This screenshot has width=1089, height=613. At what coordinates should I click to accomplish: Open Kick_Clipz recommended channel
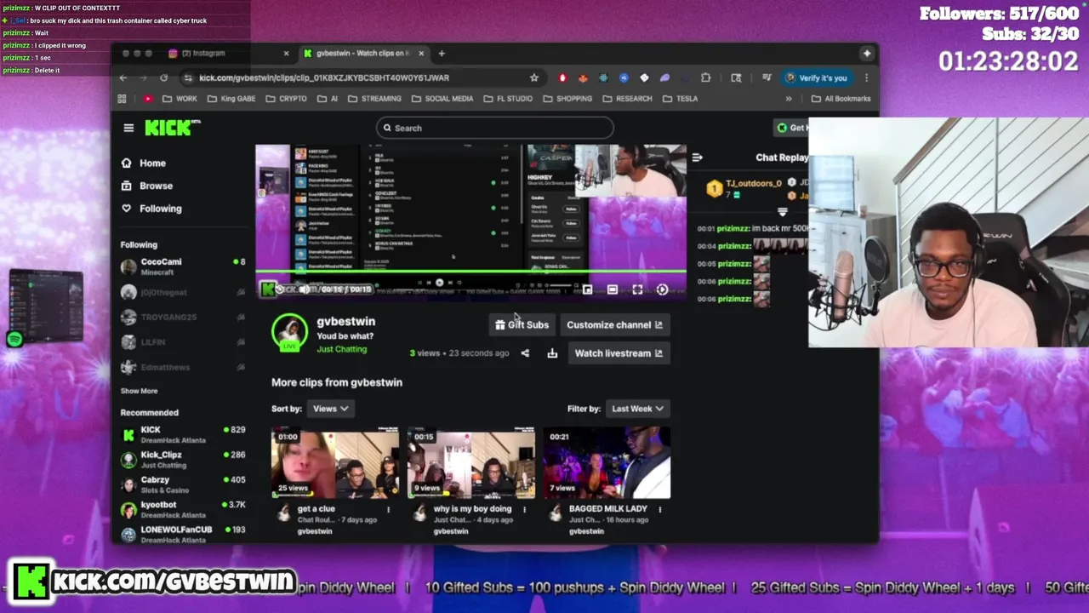coord(183,460)
